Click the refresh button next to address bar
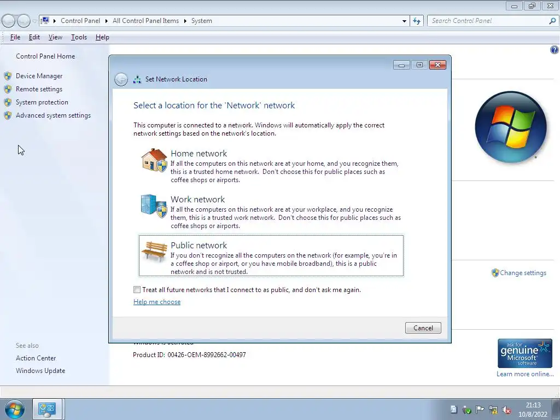The width and height of the screenshot is (560, 420). 416,21
